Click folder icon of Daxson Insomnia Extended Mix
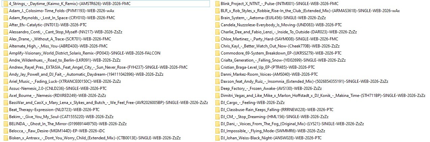The height and width of the screenshot is (142, 430). [217, 81]
